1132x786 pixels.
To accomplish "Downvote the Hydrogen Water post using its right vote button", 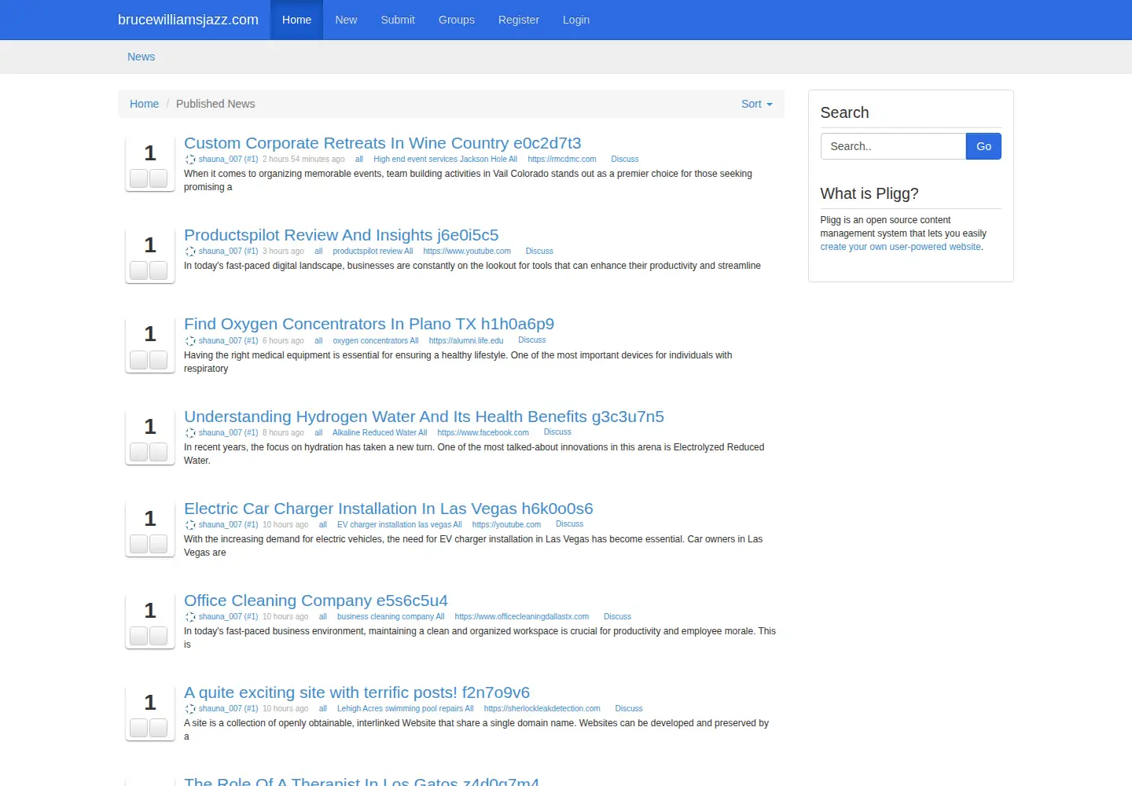I will (x=159, y=452).
